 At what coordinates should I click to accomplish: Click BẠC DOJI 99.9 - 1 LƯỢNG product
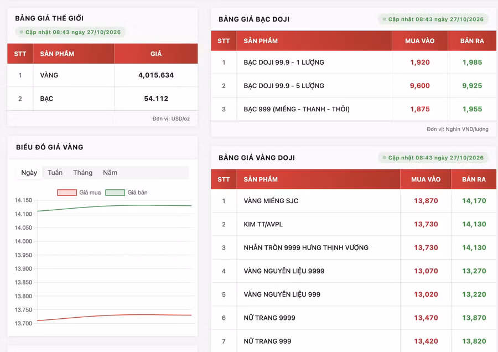tap(284, 63)
